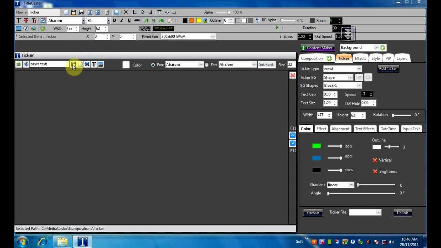
Task: Click the align bottom icon in top toolbar
Action: point(174,12)
